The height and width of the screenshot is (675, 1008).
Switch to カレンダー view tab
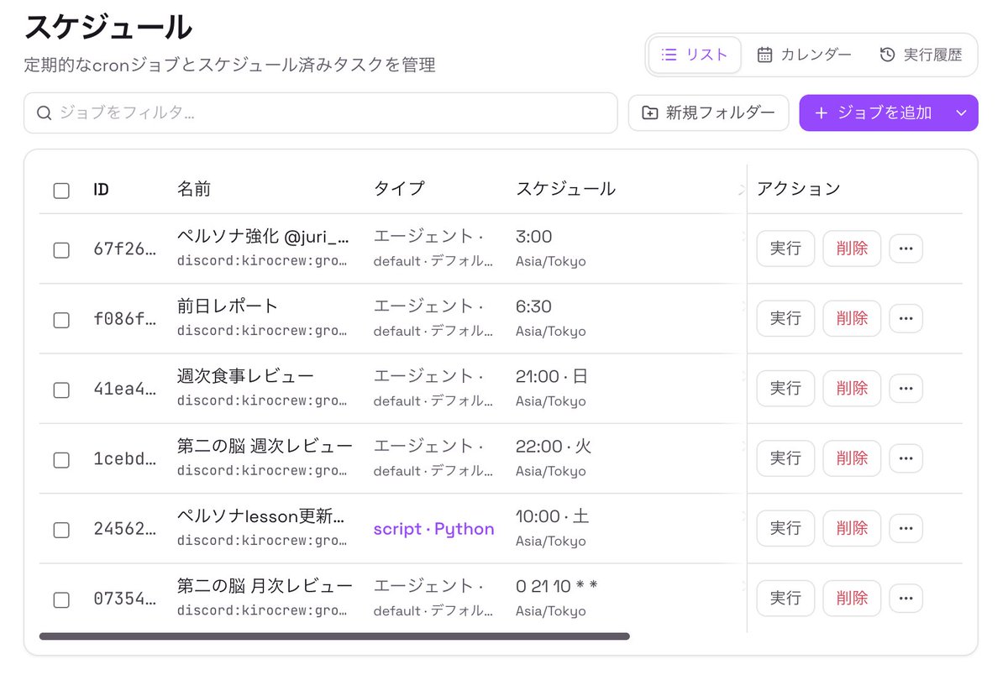click(805, 55)
